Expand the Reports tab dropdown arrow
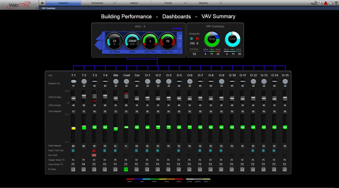 click(220, 3)
